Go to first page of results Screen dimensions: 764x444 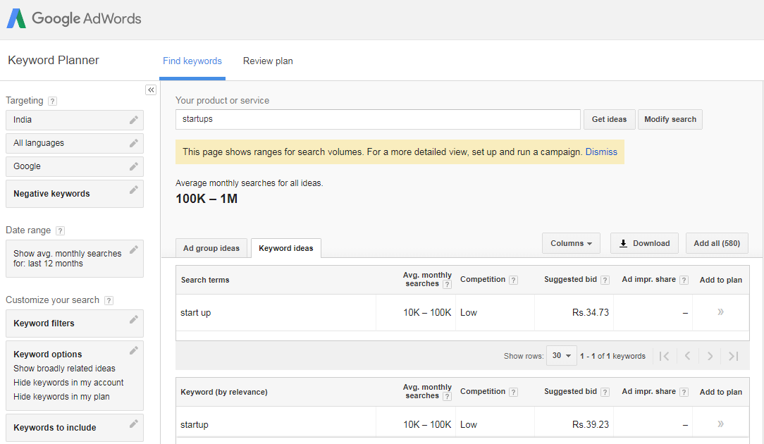click(x=664, y=357)
